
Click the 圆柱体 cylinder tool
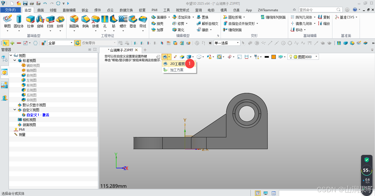(x=19, y=21)
